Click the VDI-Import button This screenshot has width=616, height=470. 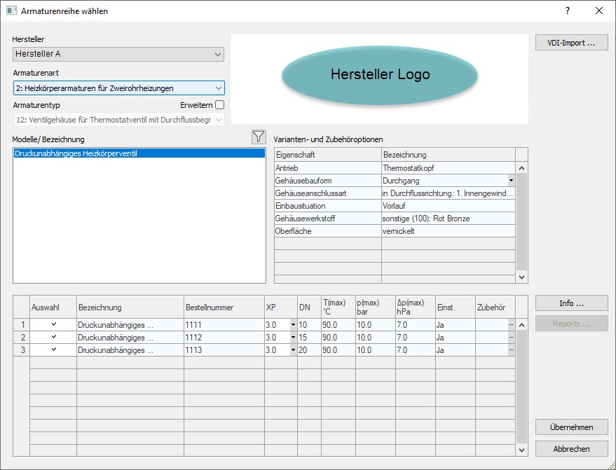tap(572, 43)
